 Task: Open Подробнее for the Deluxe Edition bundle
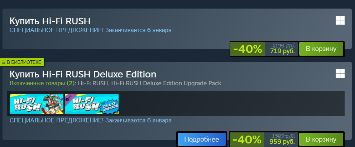pyautogui.click(x=202, y=140)
